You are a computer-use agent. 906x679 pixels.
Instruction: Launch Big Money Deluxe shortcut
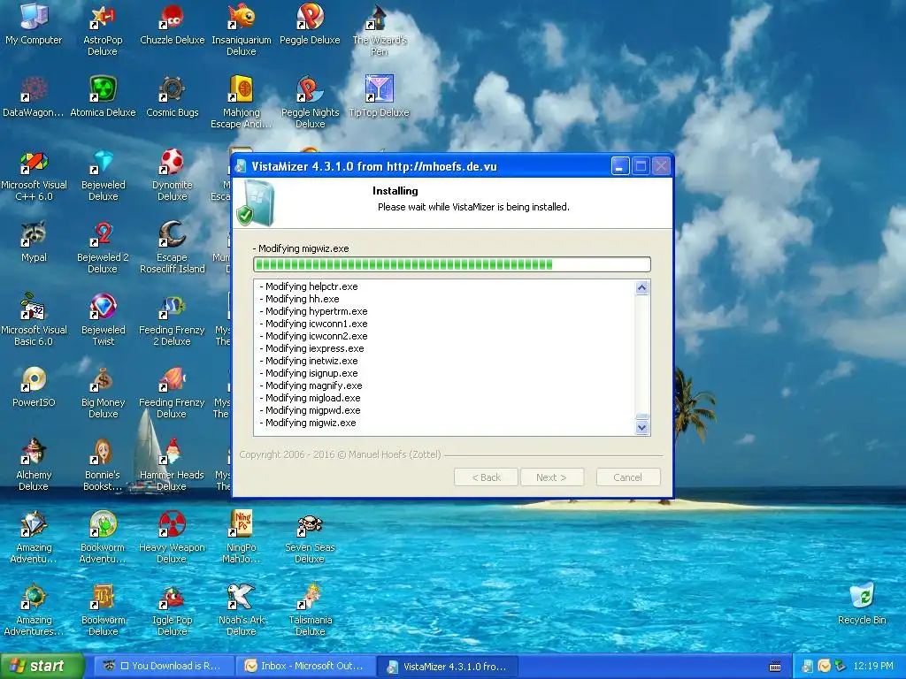pyautogui.click(x=103, y=392)
